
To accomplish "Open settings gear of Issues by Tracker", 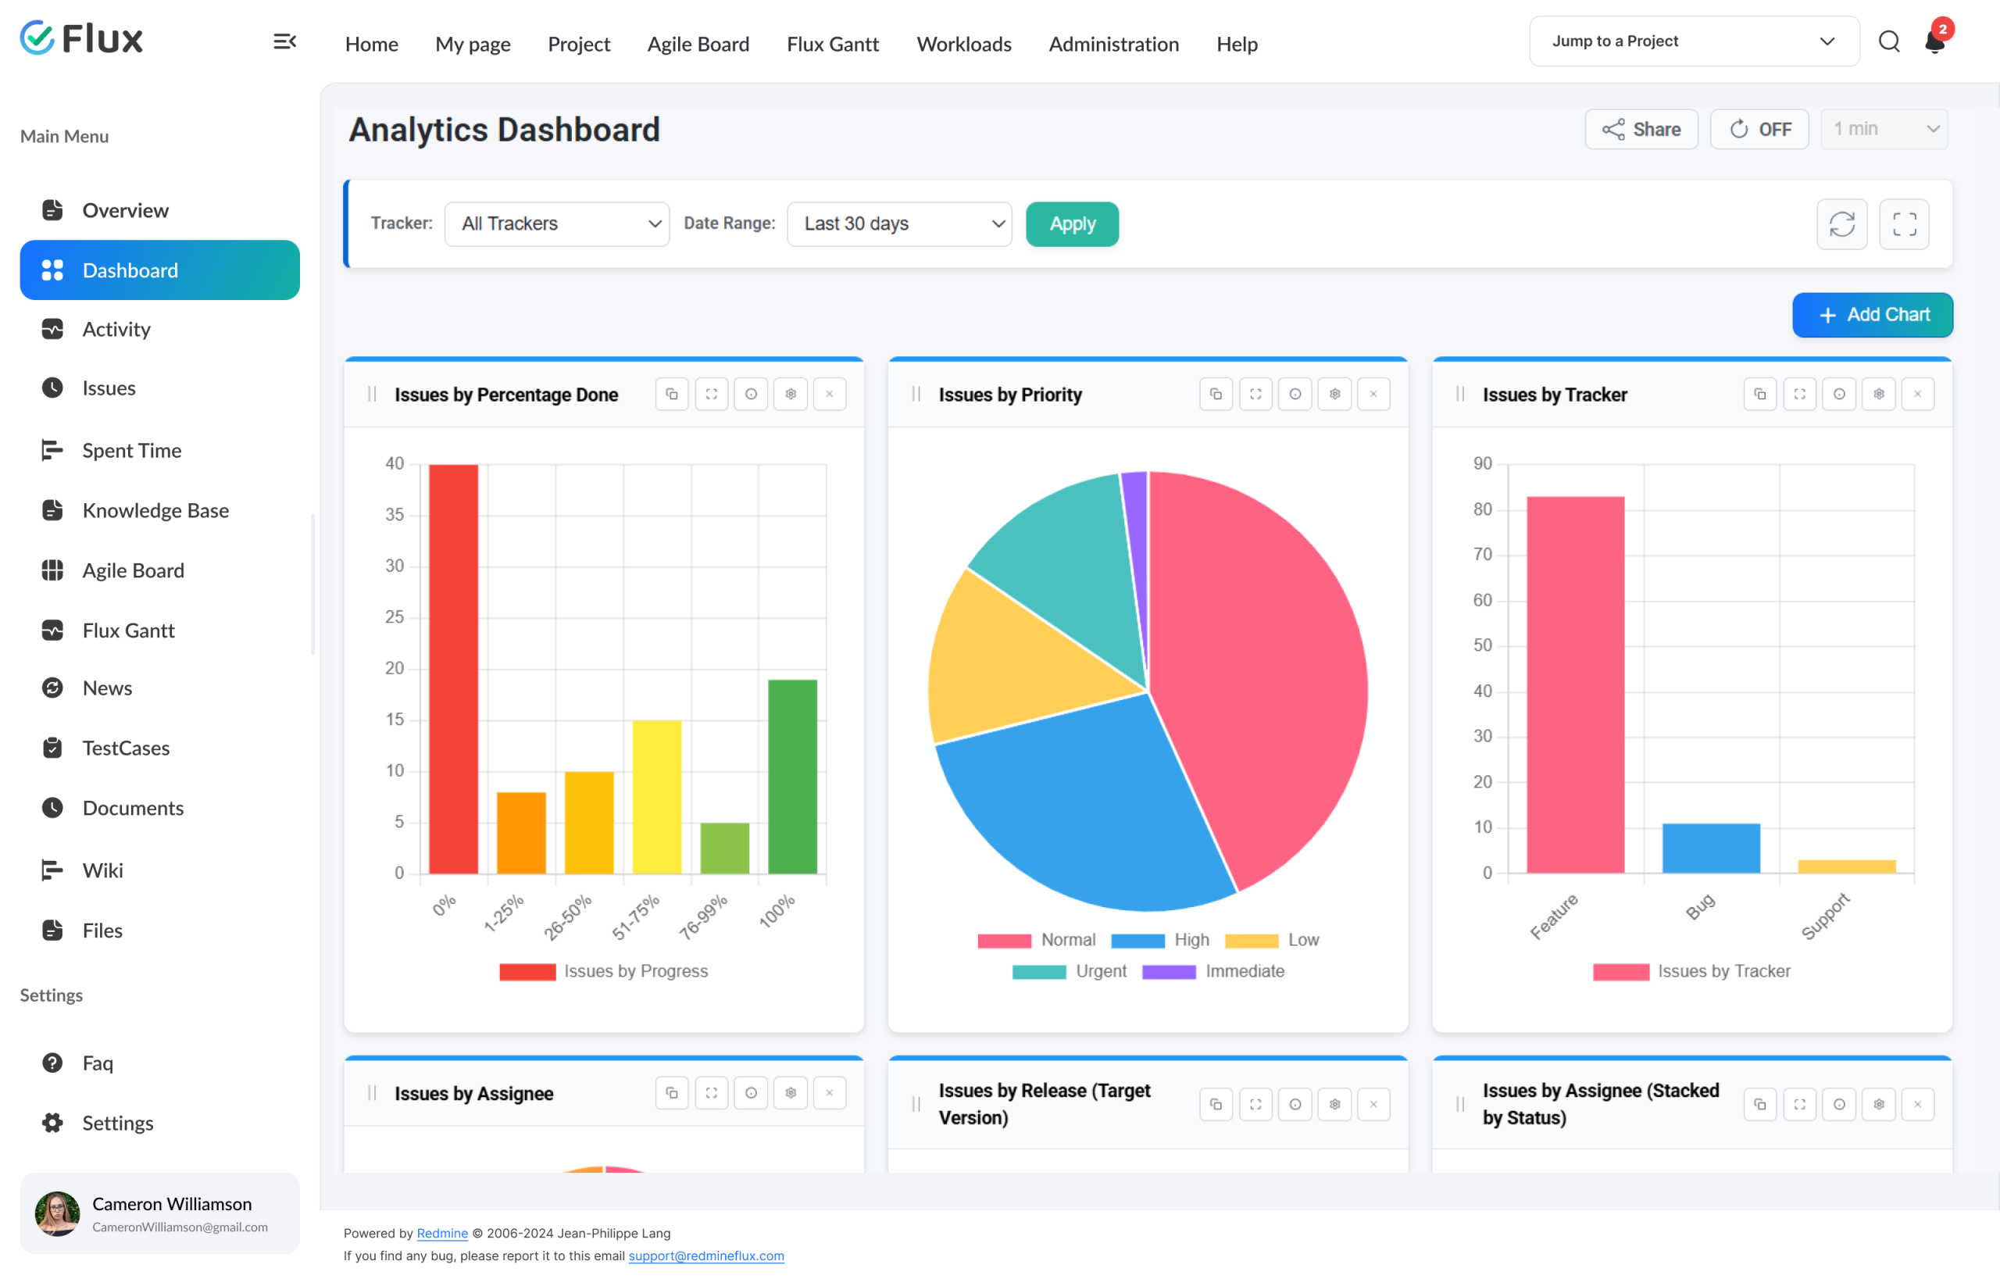I will [1878, 395].
